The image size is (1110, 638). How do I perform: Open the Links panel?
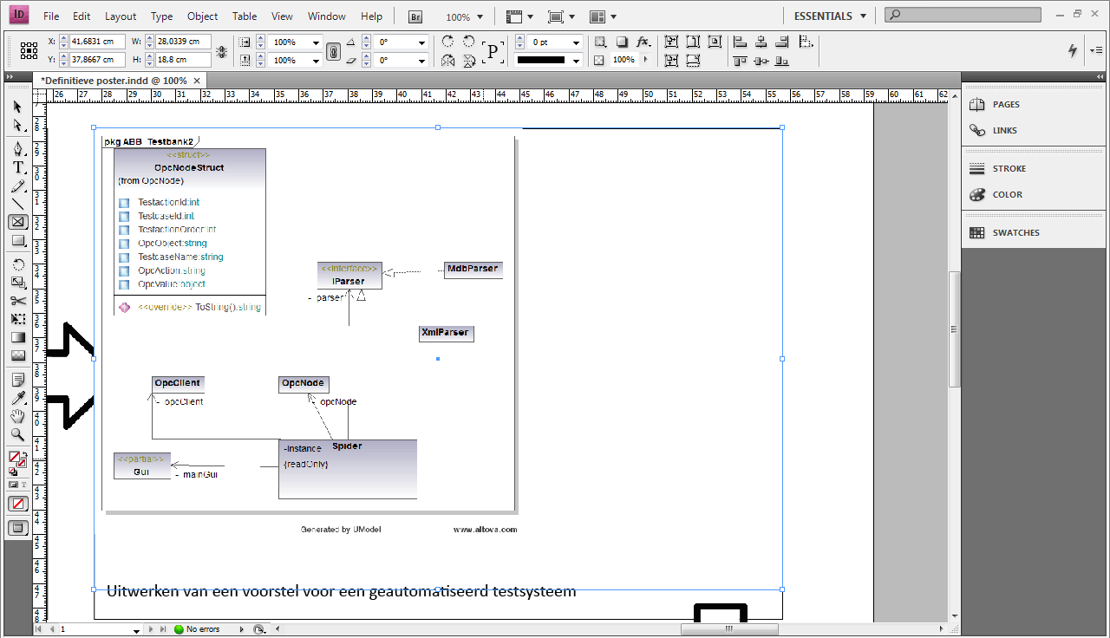1004,130
